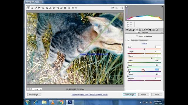Switch to the Luminance tab
The height and width of the screenshot is (105, 188).
[x=143, y=40]
